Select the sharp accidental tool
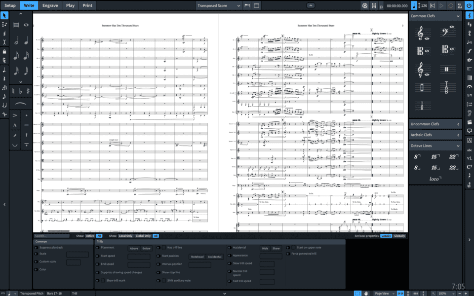 27,90
